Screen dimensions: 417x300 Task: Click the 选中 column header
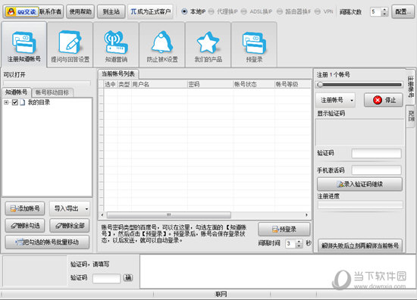click(111, 85)
